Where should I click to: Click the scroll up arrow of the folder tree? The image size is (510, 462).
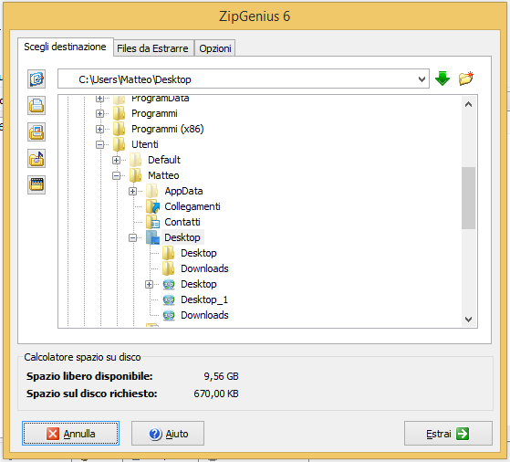coord(468,104)
